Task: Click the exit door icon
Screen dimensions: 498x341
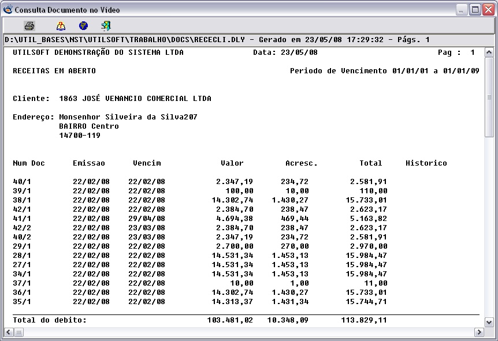Action: 106,26
